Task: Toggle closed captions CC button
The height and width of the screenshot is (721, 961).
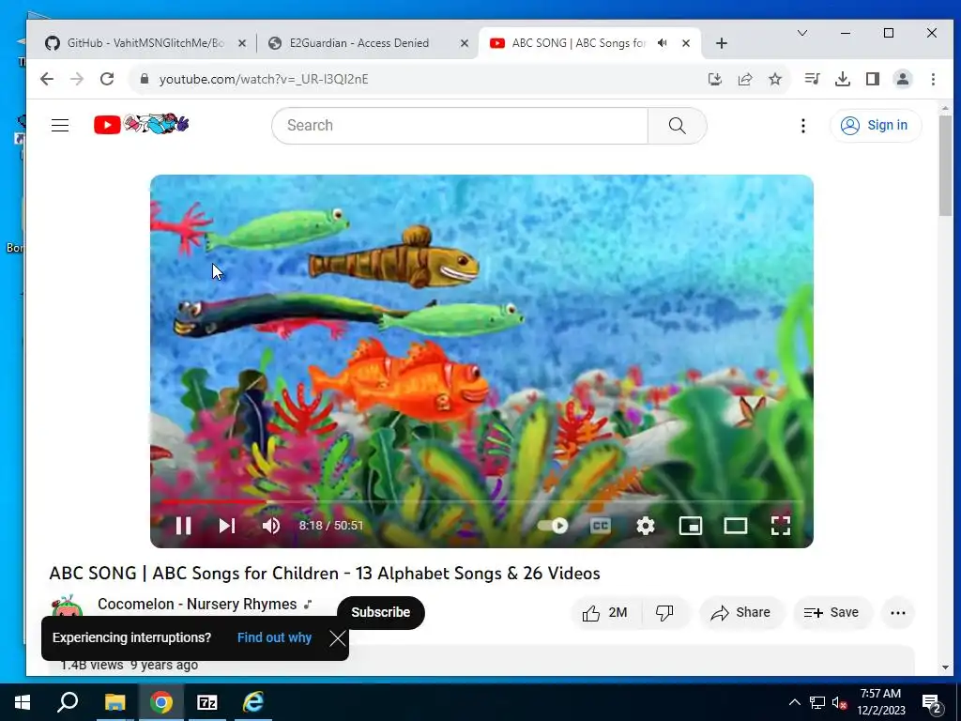Action: tap(600, 526)
